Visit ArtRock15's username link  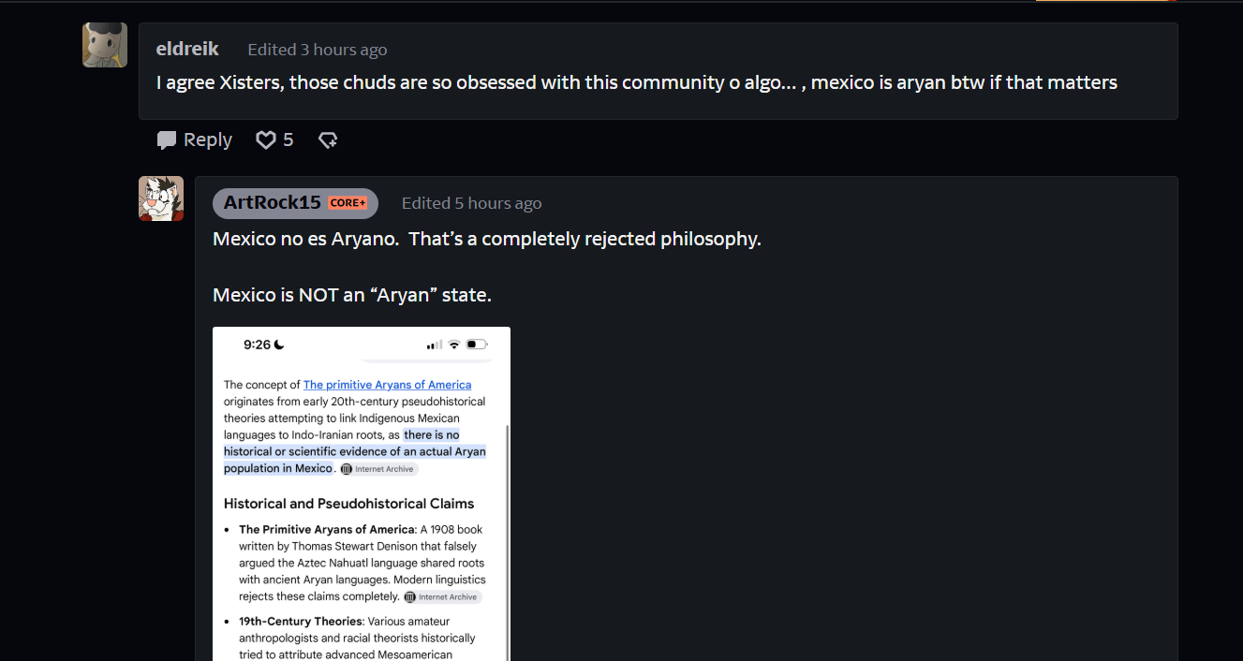pos(273,202)
